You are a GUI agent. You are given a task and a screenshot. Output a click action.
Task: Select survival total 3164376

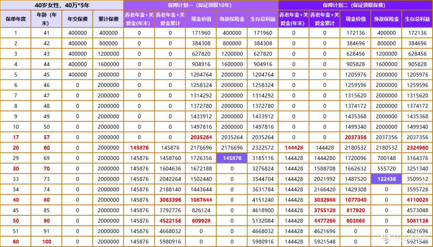417,158
